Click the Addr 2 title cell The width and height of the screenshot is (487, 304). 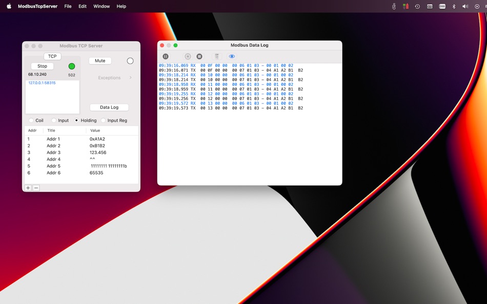[x=53, y=146]
